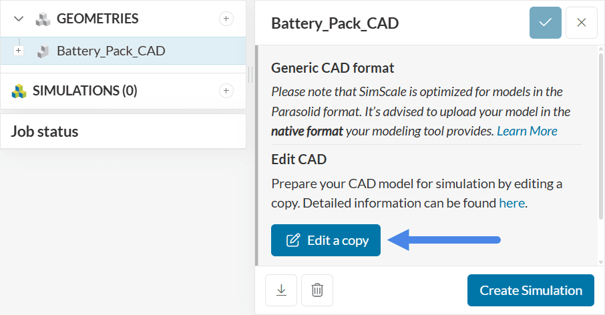Follow the 'here' detailed information link
The height and width of the screenshot is (315, 605).
point(512,203)
